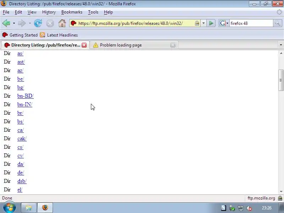284x213 pixels.
Task: Open Windows Explorer from the taskbar
Action: [29, 208]
